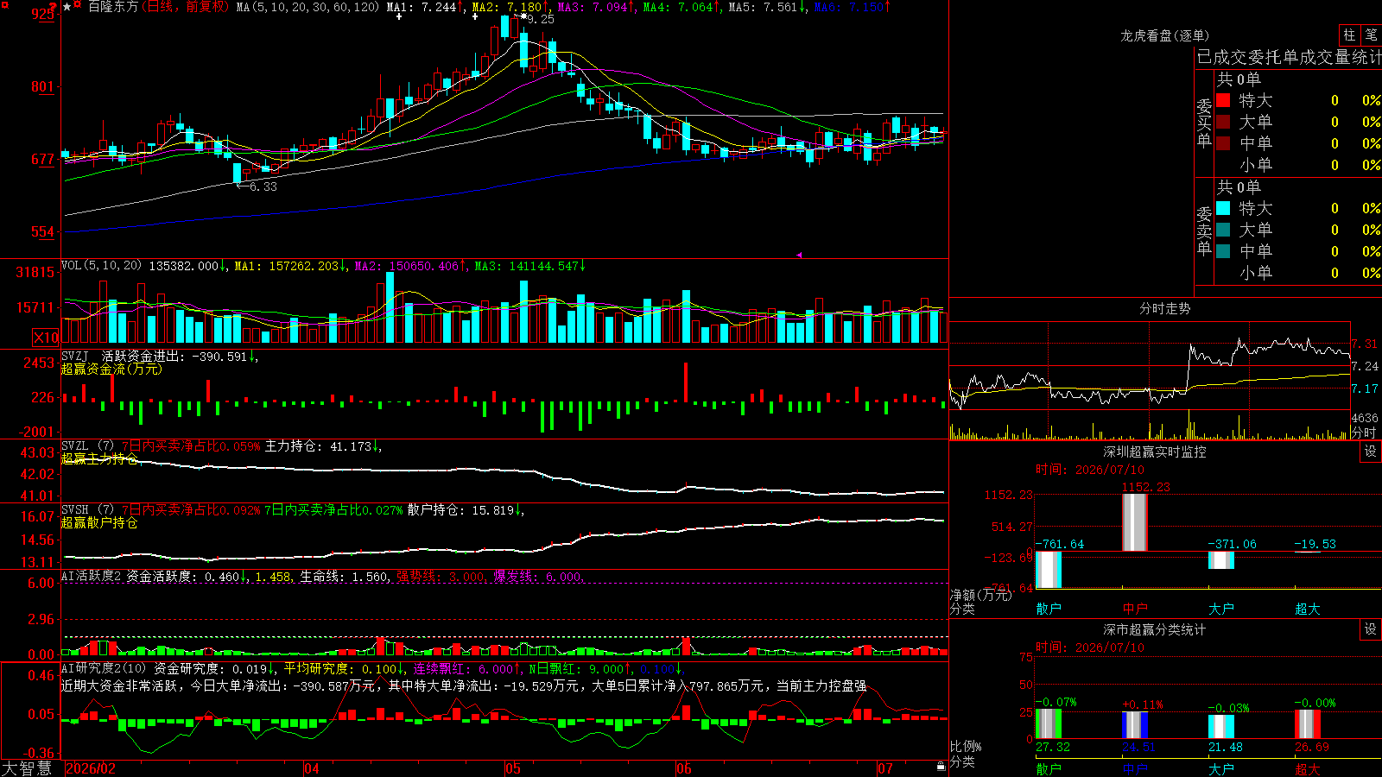This screenshot has width=1382, height=777.
Task: Click dark red 大单 buy order swatch
Action: 1223,122
